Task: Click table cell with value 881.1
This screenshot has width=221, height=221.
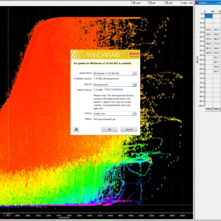Action: 217,62
